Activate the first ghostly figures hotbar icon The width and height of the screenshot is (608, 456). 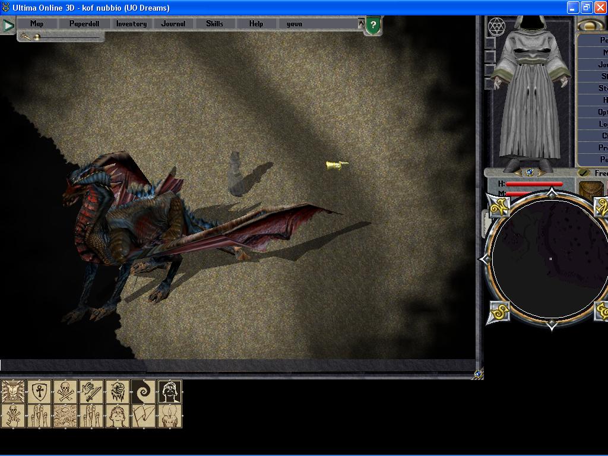(x=39, y=416)
